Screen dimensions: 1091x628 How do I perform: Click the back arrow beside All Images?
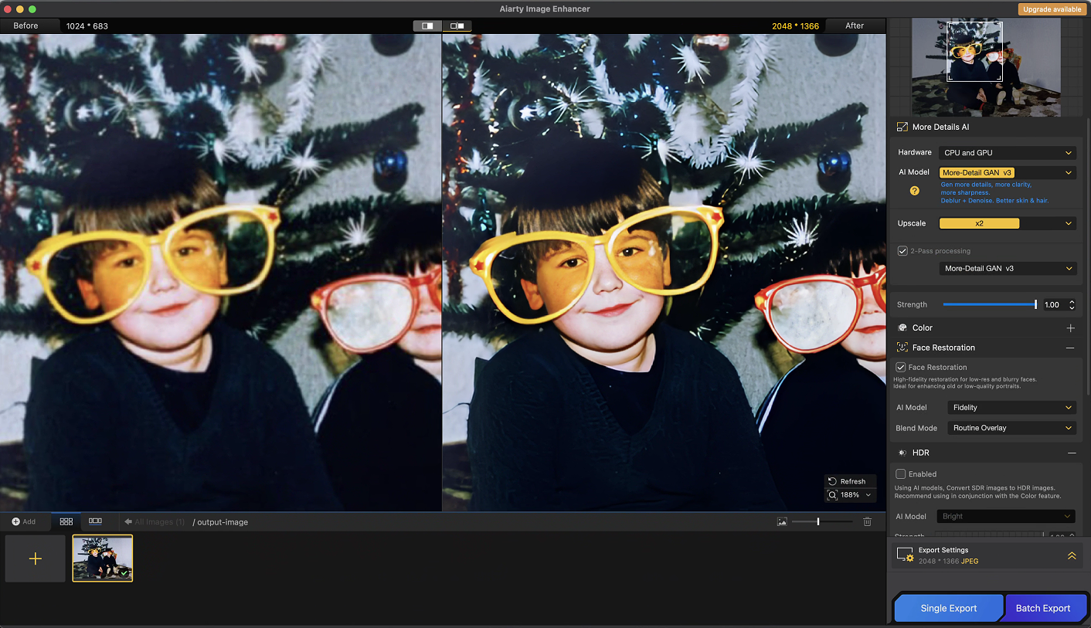[128, 522]
